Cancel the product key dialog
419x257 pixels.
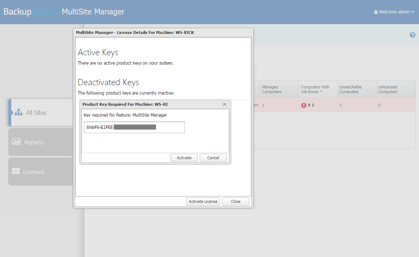[x=213, y=158]
